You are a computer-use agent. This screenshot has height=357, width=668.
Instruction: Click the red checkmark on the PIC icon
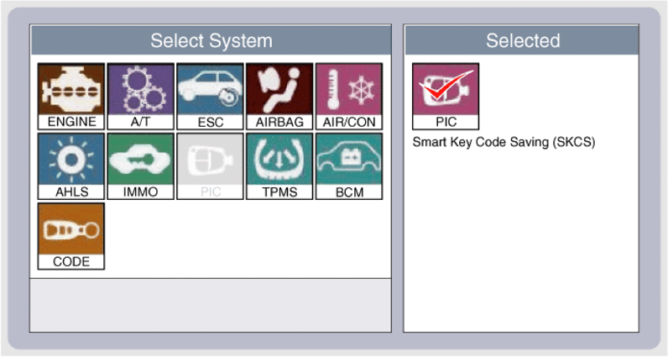coord(445,87)
